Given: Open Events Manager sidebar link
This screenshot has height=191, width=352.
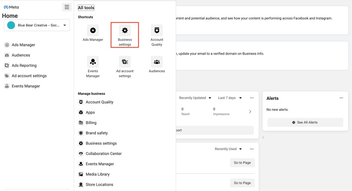Looking at the screenshot, I should 26,86.
